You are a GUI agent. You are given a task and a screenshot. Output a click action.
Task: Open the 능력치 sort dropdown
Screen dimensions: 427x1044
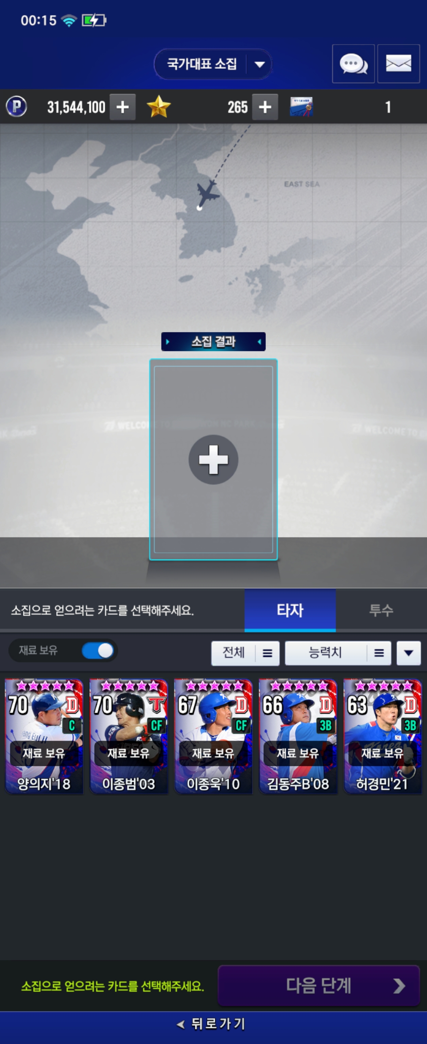coord(338,653)
